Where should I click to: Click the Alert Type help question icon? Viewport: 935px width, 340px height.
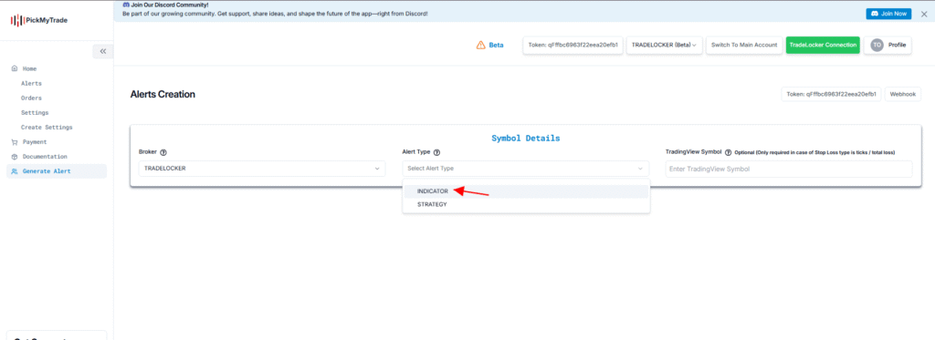436,152
